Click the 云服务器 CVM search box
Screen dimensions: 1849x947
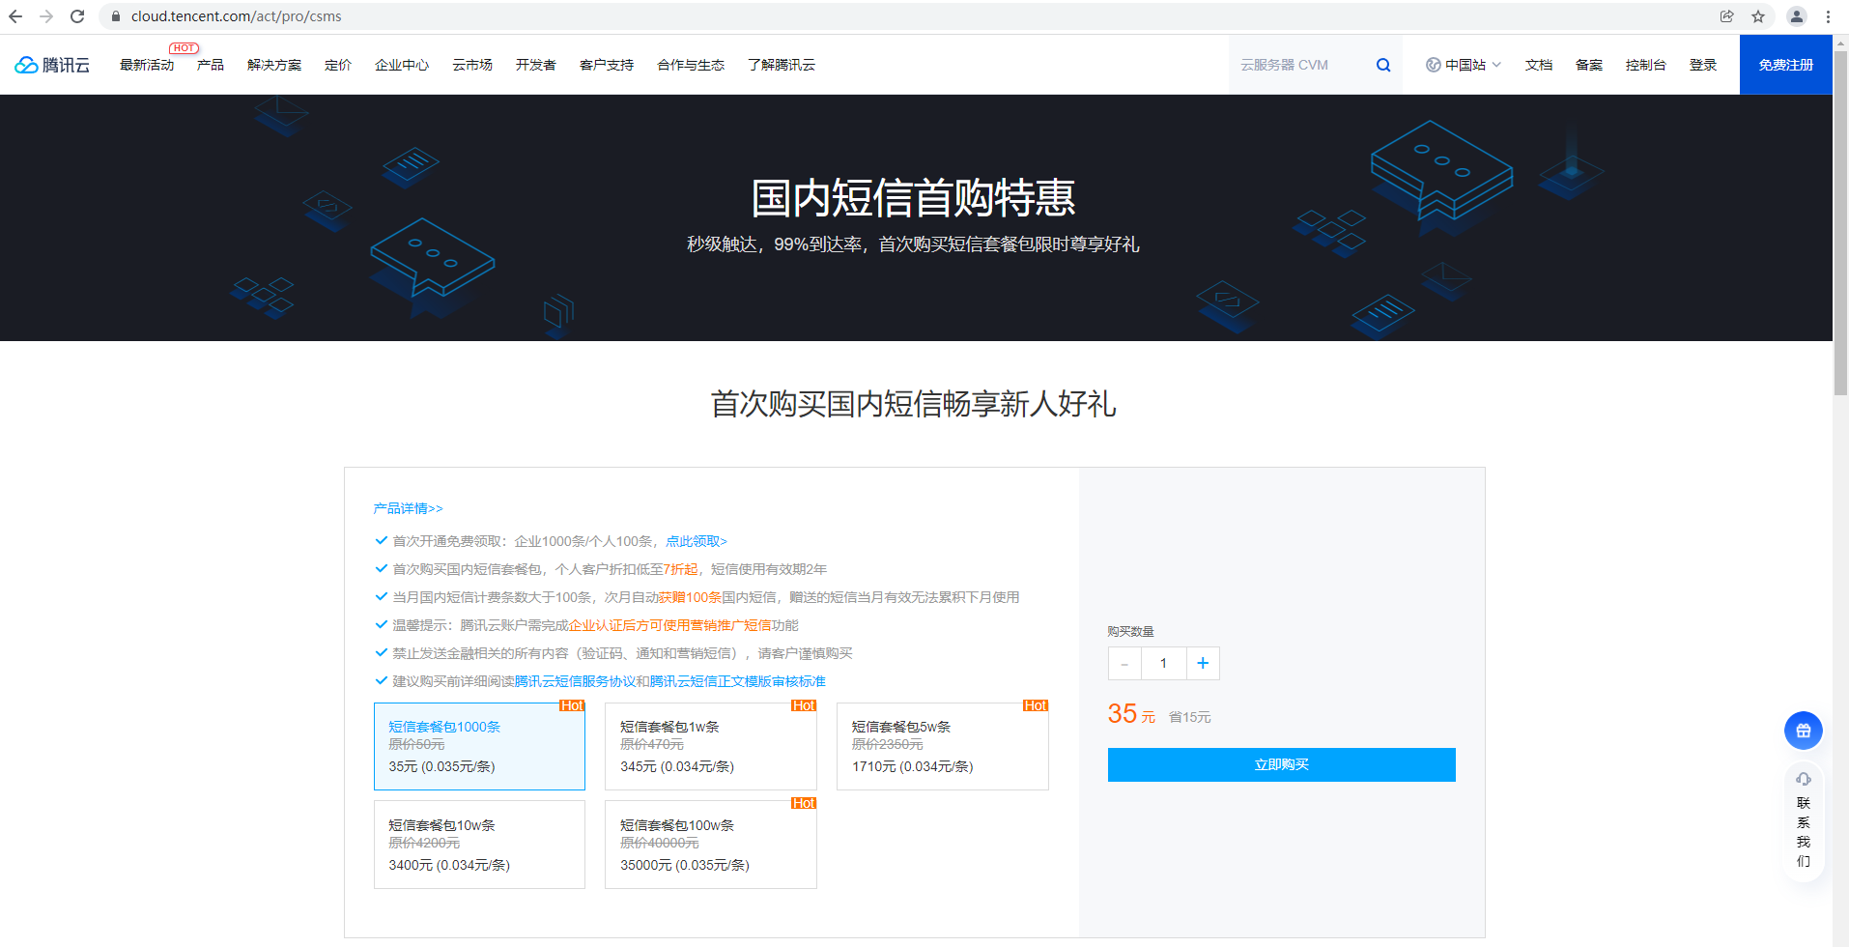(1299, 65)
